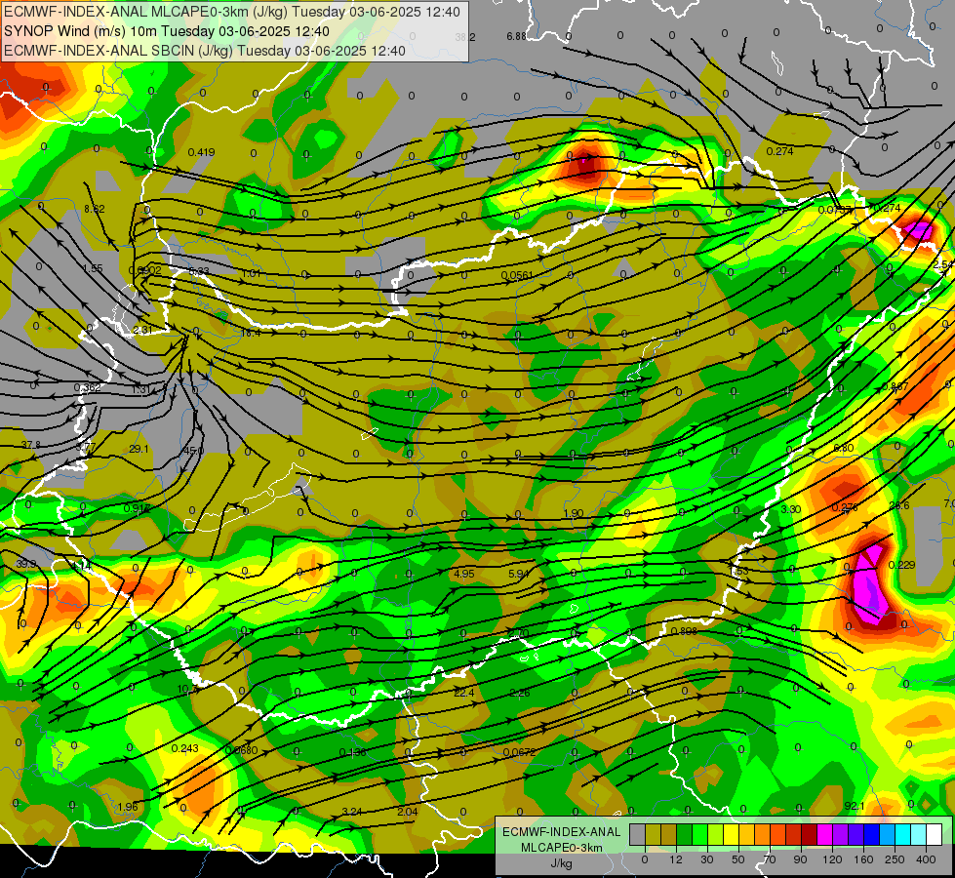This screenshot has height=878, width=955.
Task: Select the purple legend swatch above 120
Action: (x=841, y=835)
